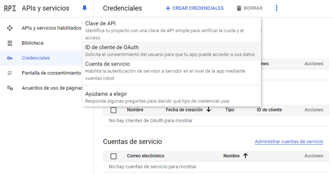Click the Credenciales key icon
The width and height of the screenshot is (333, 175).
click(10, 58)
